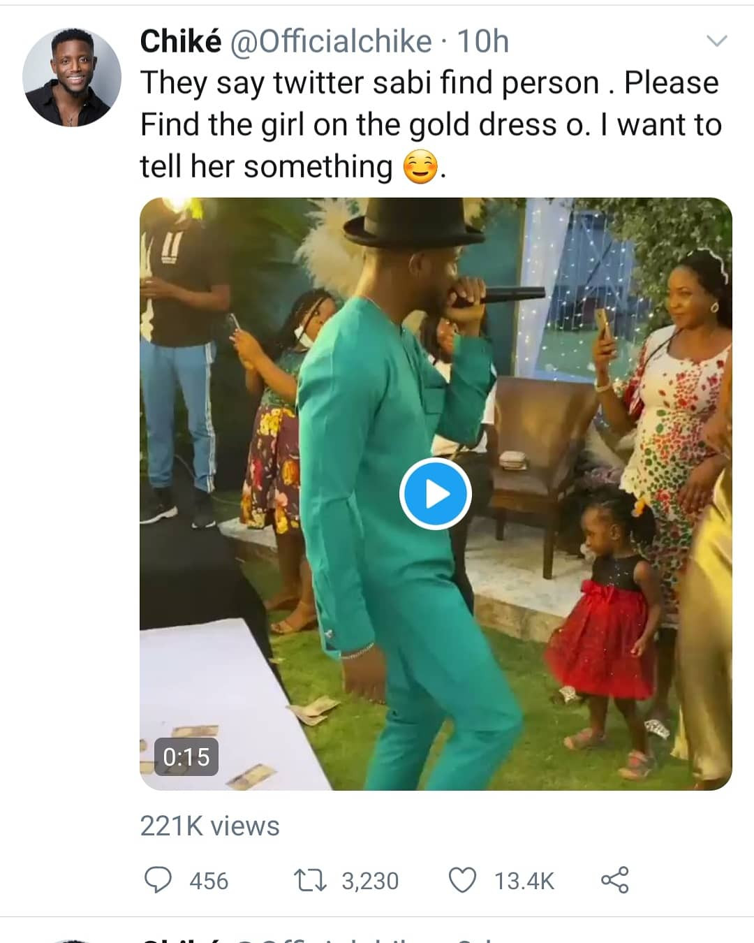Screen dimensions: 754x943
Task: Open the tweet text body
Action: click(x=431, y=124)
